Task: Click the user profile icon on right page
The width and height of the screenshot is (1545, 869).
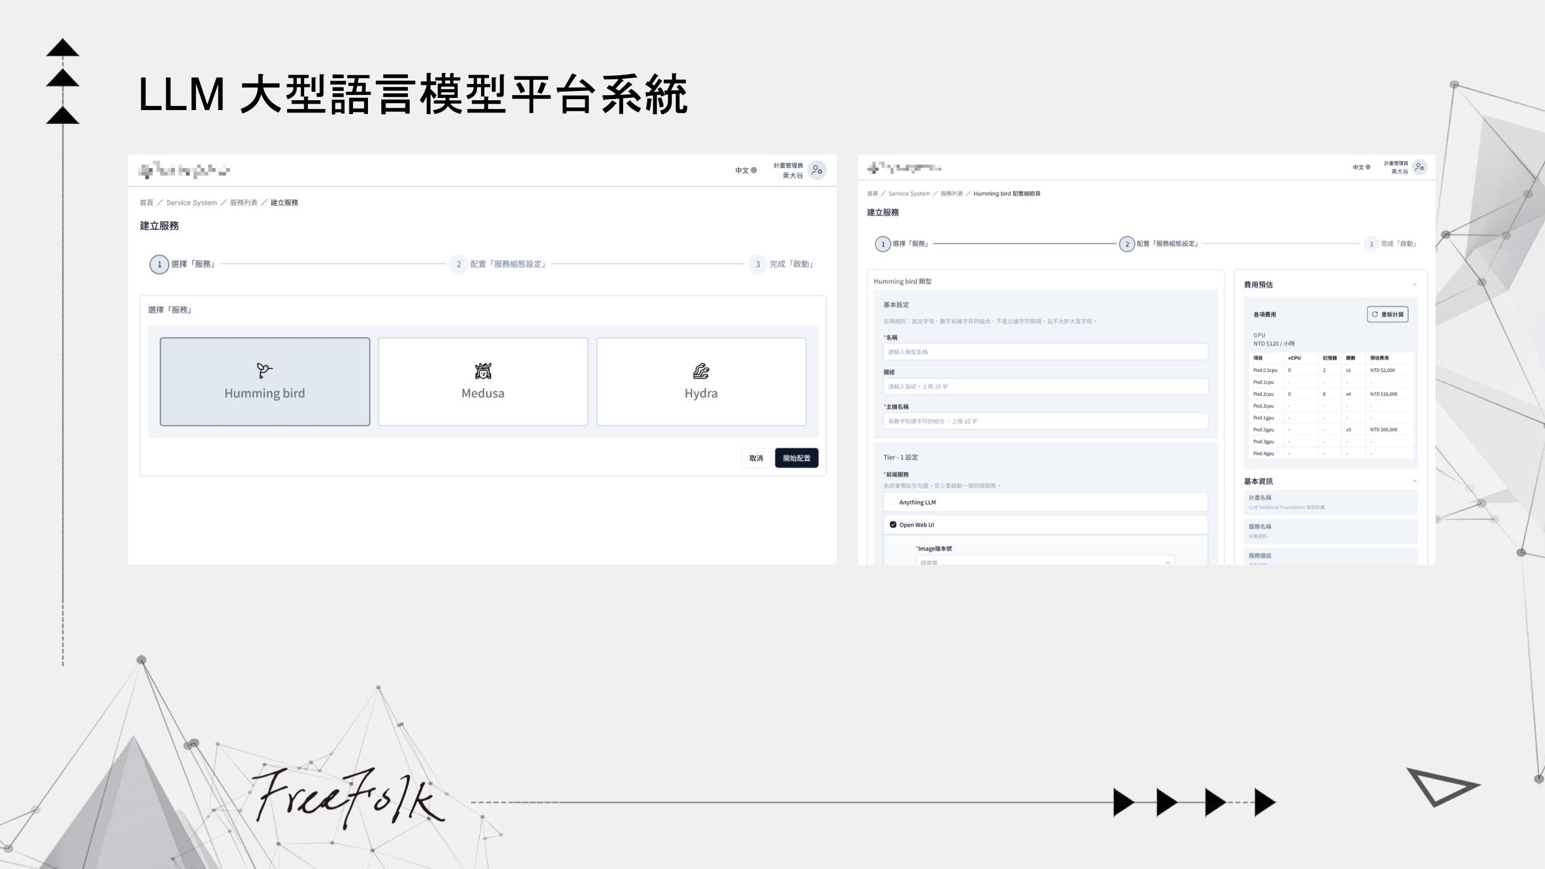Action: tap(1419, 167)
